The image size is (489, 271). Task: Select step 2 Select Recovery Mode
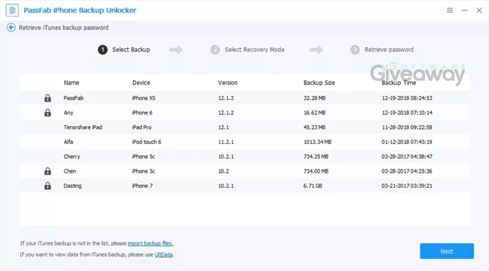(247, 50)
